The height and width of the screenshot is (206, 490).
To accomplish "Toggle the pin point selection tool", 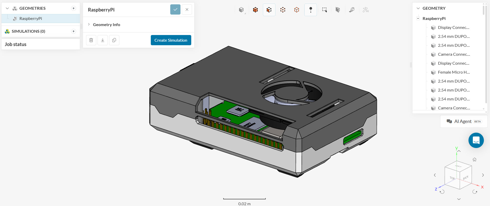I will click(311, 10).
